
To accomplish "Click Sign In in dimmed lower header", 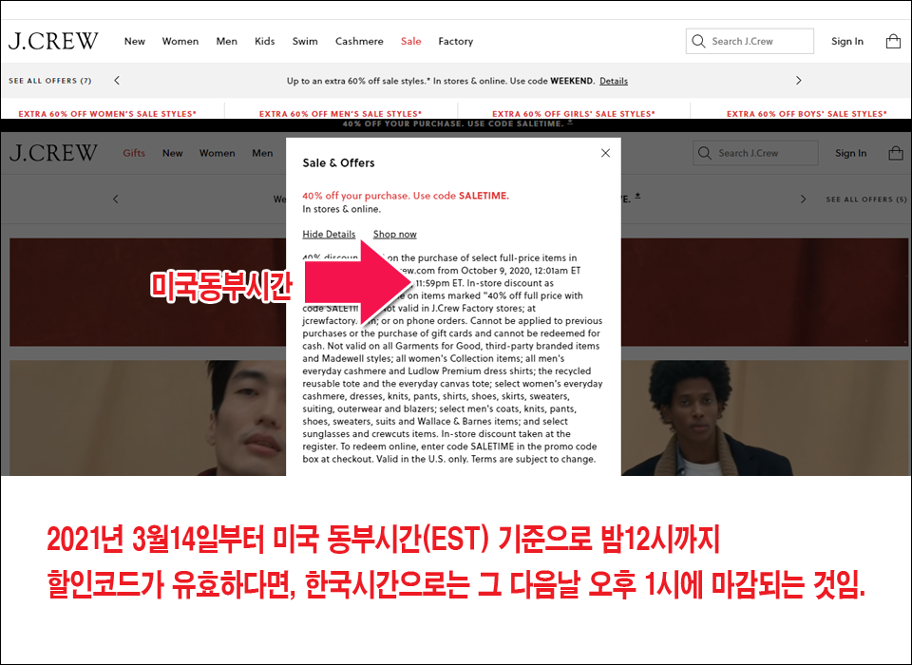I will click(x=851, y=153).
